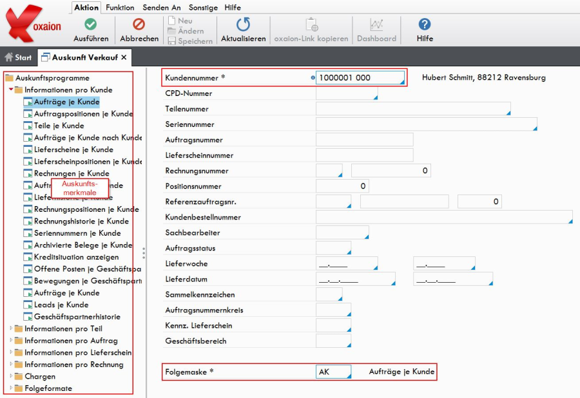
Task: Click the Auftragsnummer input field
Action: (x=364, y=140)
